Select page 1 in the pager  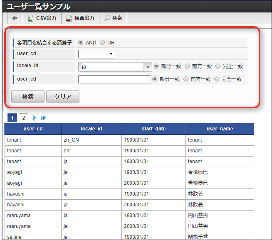pos(12,118)
